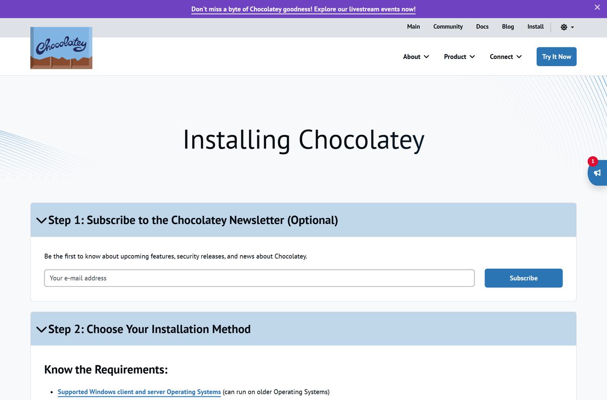Focus the e-mail address field

tap(259, 278)
